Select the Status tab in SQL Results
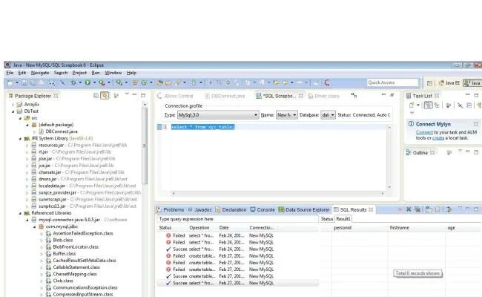This screenshot has height=297, width=482. click(327, 219)
